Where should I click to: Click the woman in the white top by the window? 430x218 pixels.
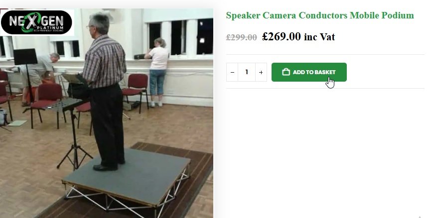click(157, 72)
